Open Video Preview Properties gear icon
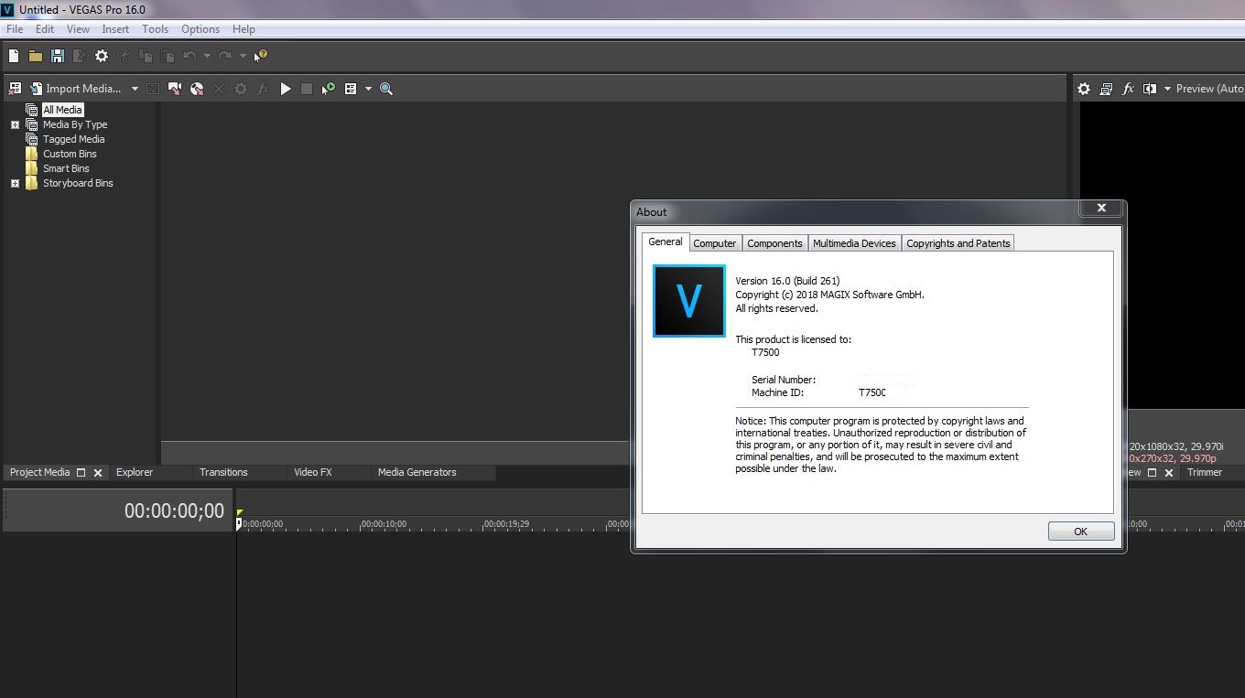This screenshot has width=1245, height=698. click(1084, 89)
